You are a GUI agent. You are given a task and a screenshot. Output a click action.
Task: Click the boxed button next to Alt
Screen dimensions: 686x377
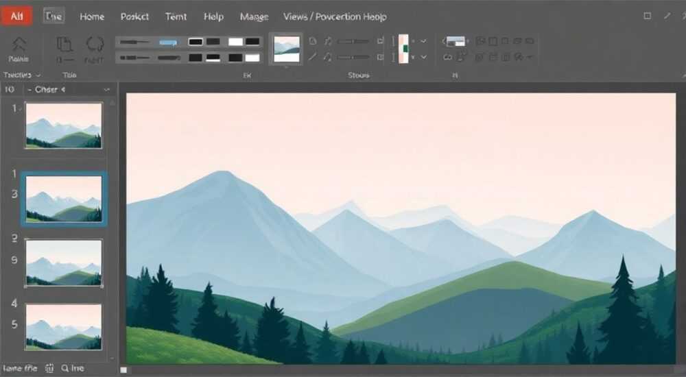click(x=54, y=16)
